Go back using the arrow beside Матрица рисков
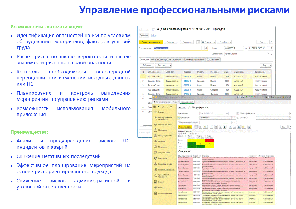This screenshot has width=296, height=209. (x=180, y=107)
